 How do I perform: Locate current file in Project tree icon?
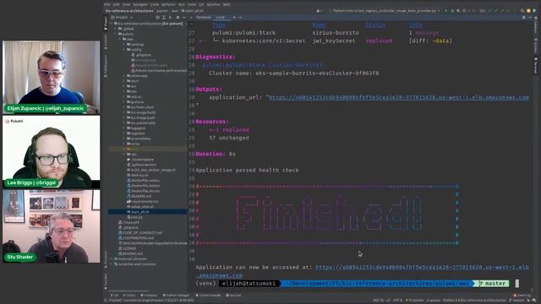tap(157, 17)
